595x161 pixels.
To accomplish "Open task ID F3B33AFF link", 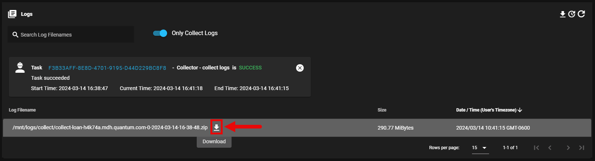I will coord(107,68).
